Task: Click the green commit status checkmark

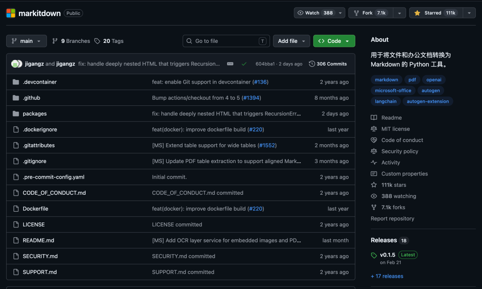Action: coord(244,64)
